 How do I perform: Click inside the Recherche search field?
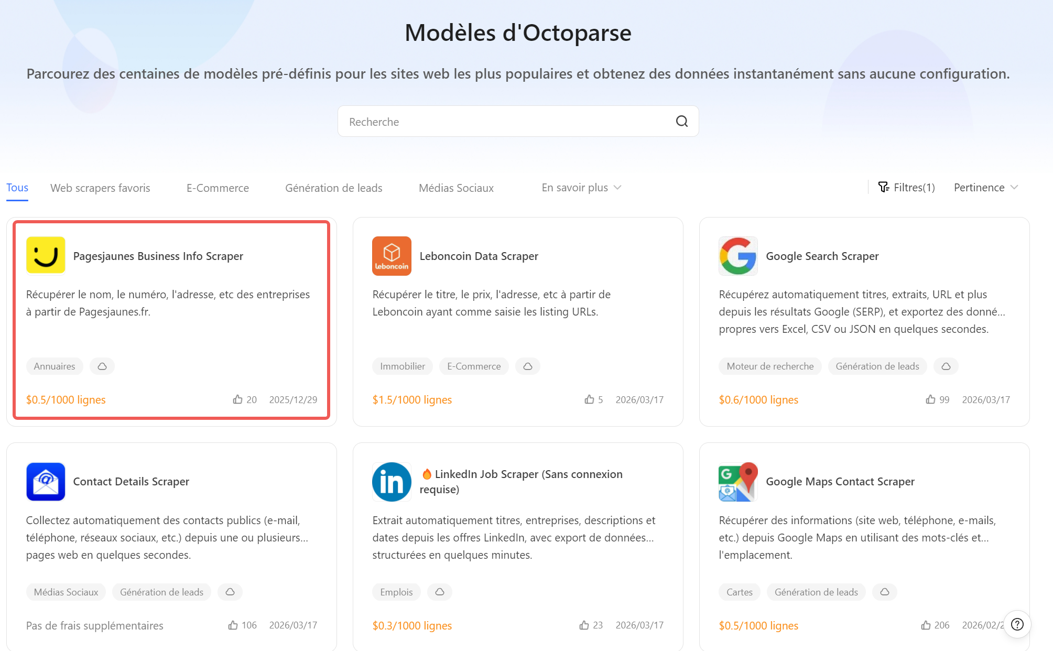click(498, 121)
